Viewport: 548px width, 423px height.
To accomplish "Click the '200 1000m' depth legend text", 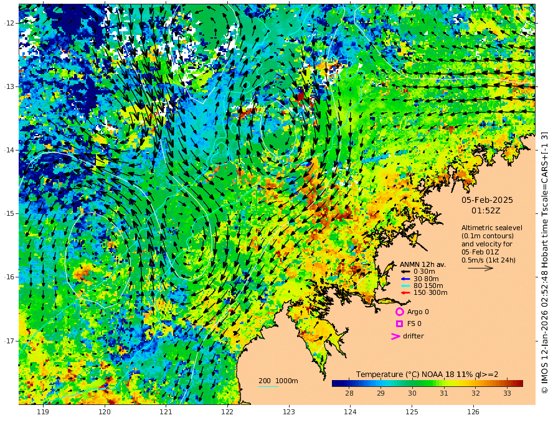I will [278, 381].
